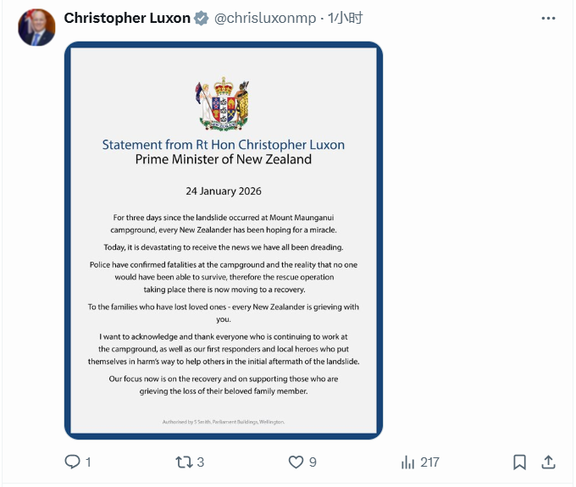Click the view count 217
Screen dimensions: 576x487
(x=429, y=462)
